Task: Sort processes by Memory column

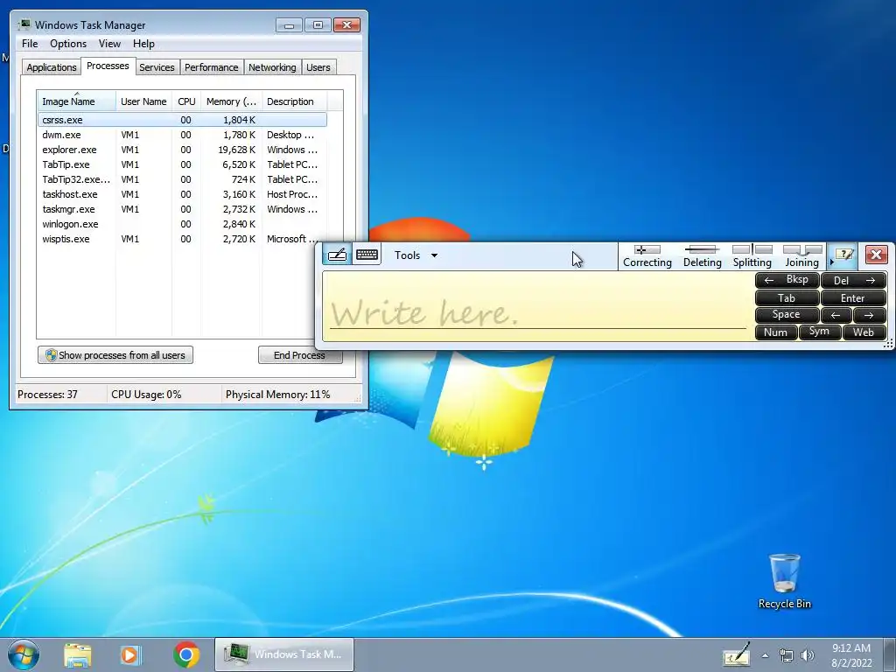Action: click(231, 101)
